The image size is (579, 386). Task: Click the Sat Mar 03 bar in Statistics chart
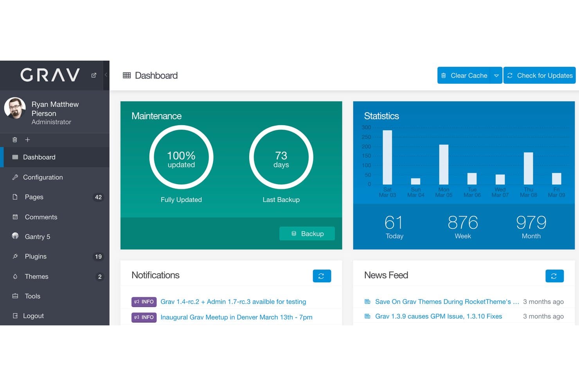[x=387, y=157]
